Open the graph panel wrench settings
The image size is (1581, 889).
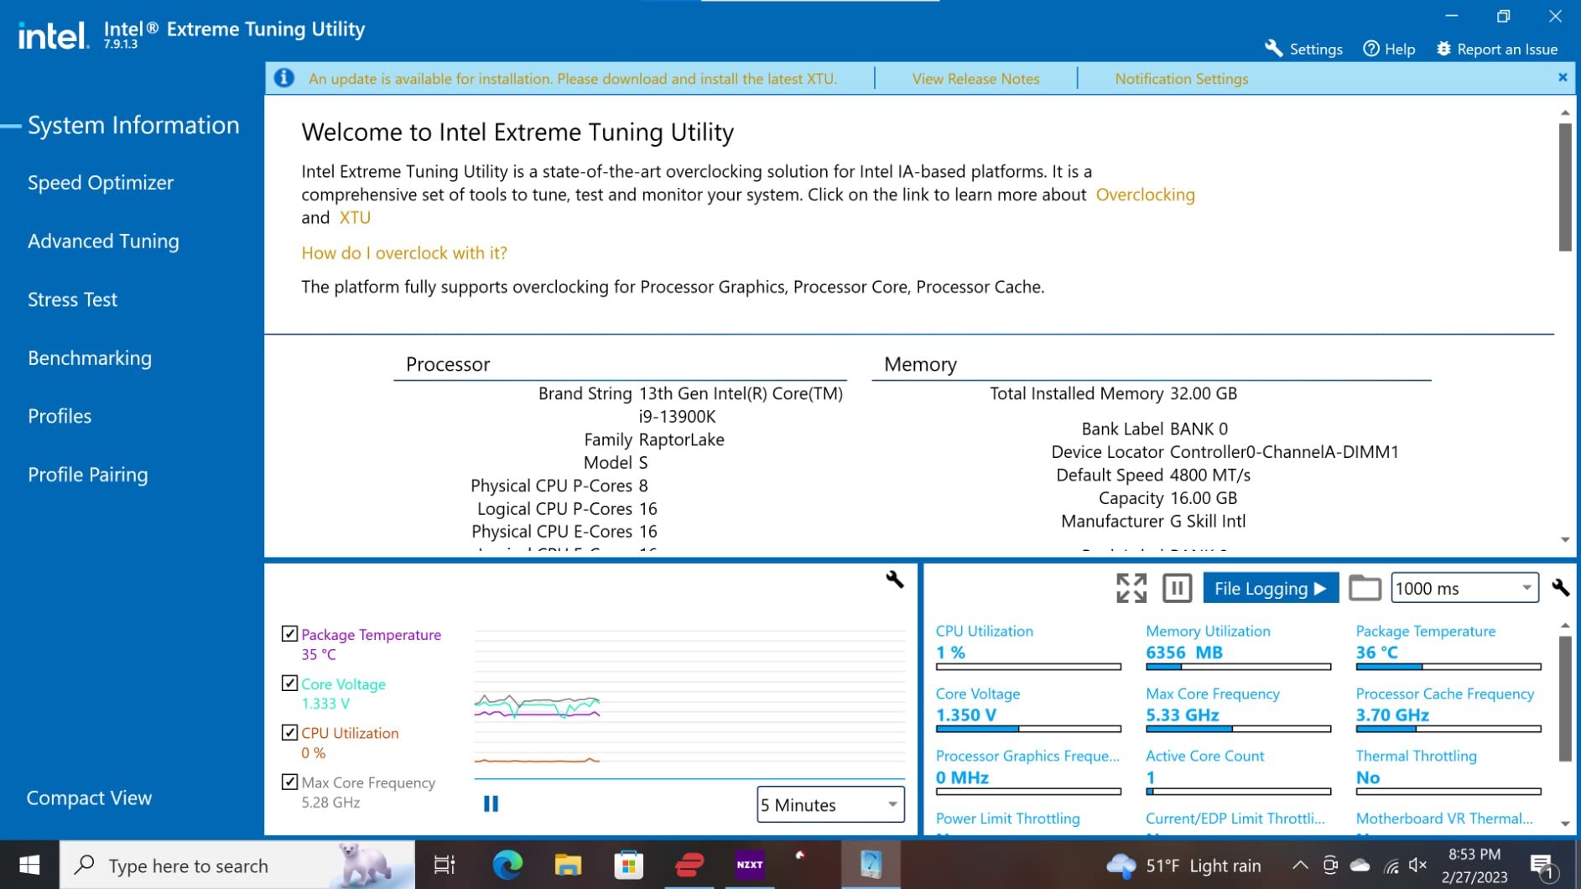pos(894,580)
